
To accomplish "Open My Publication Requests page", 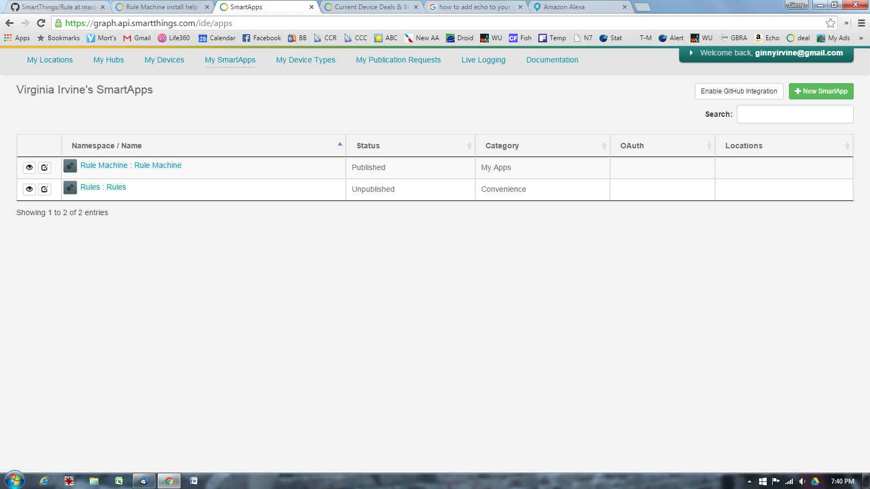I will point(399,60).
